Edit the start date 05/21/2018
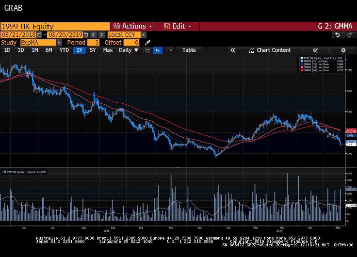 [x=18, y=35]
